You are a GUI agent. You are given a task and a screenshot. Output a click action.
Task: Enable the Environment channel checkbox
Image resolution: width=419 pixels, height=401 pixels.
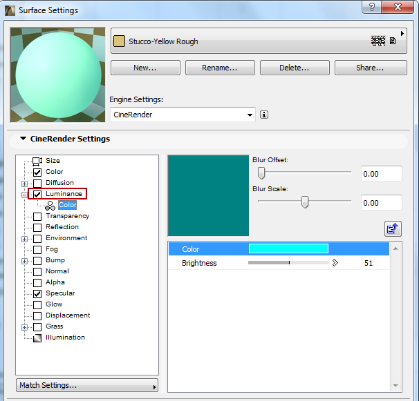[x=37, y=239]
